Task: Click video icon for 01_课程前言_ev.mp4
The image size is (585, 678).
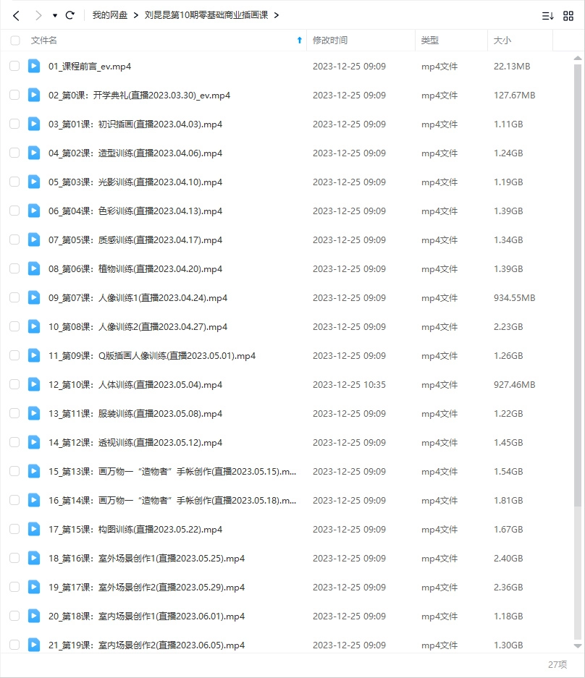Action: coord(34,66)
